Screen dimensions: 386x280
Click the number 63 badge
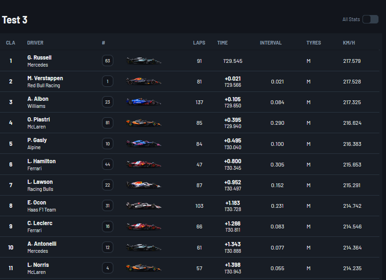(x=108, y=61)
